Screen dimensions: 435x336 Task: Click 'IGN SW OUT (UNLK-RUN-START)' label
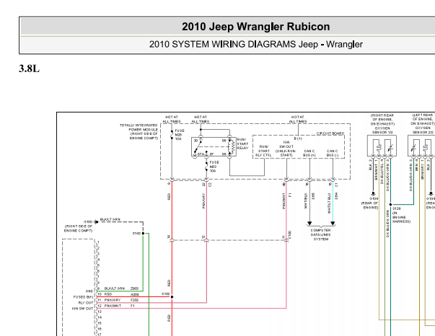point(286,149)
